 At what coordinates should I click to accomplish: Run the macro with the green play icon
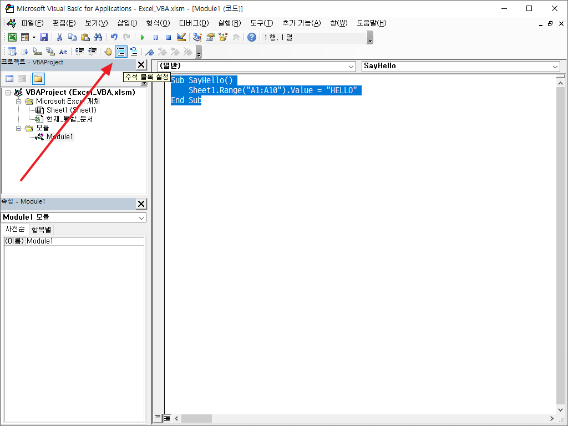(143, 37)
